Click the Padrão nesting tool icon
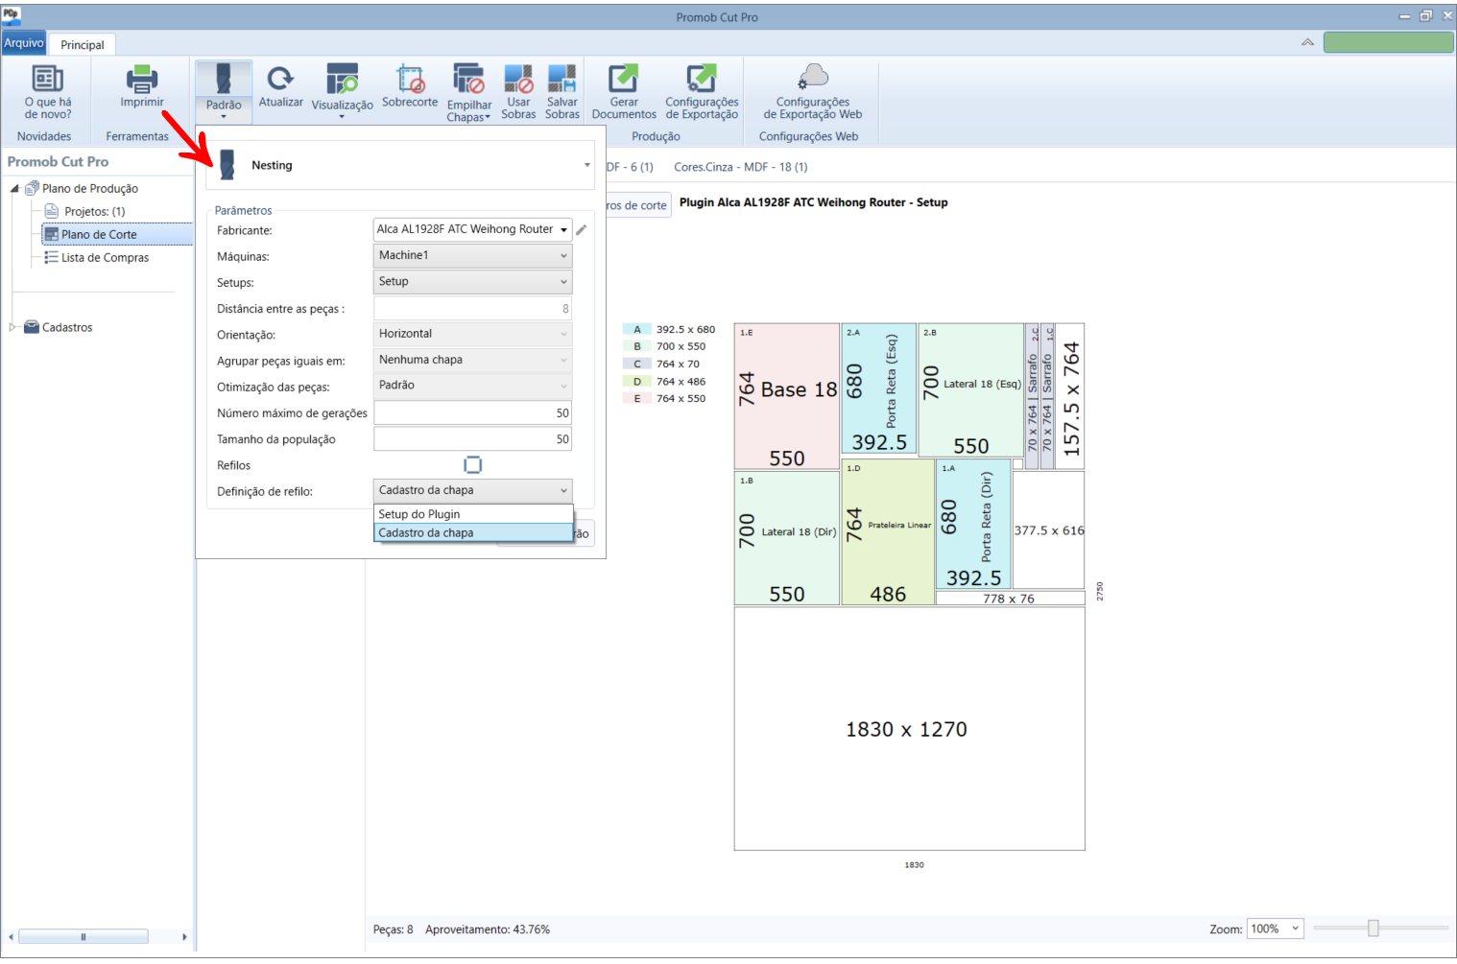The height and width of the screenshot is (964, 1457). point(224,79)
